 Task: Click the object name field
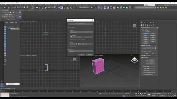coord(148,48)
